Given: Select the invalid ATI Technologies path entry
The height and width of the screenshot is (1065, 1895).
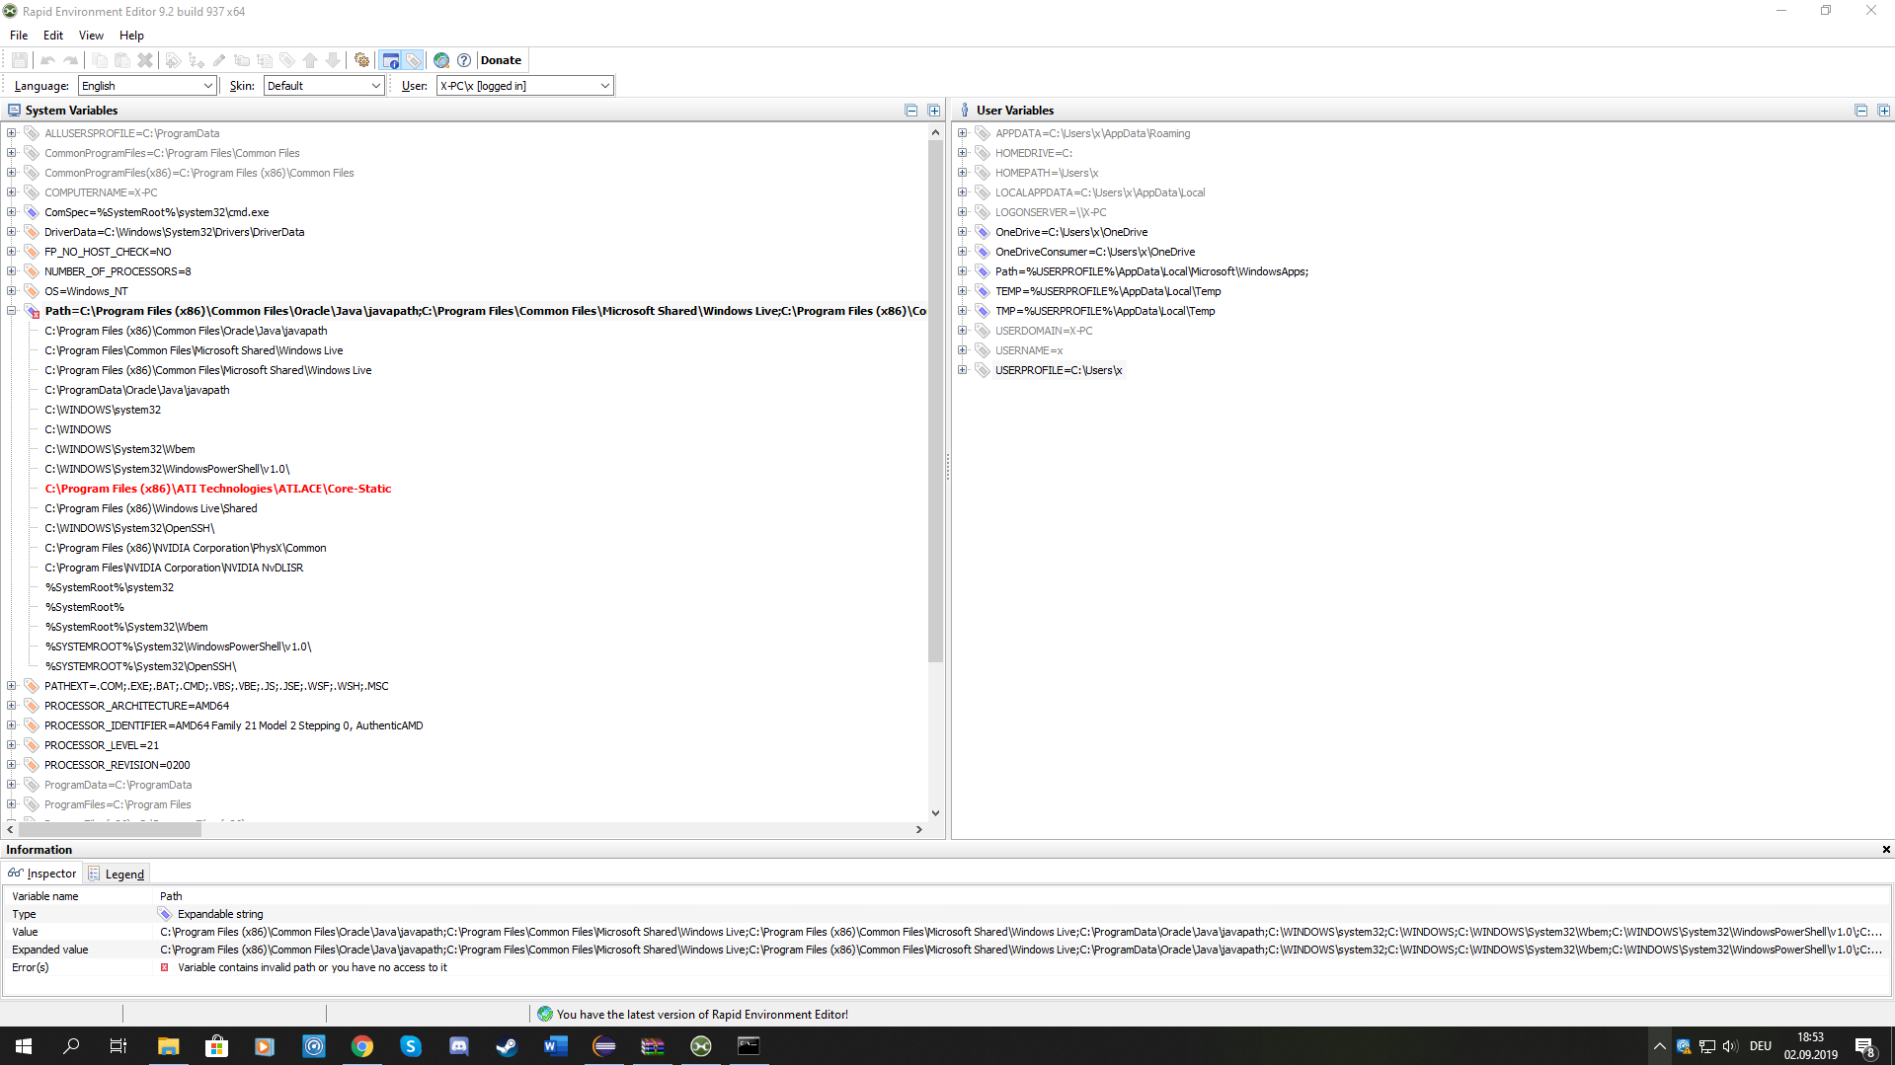Looking at the screenshot, I should tap(218, 489).
